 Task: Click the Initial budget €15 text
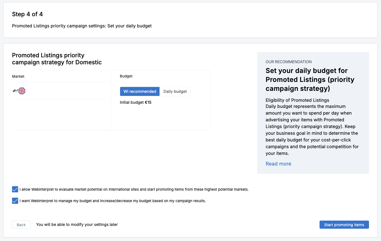click(135, 102)
